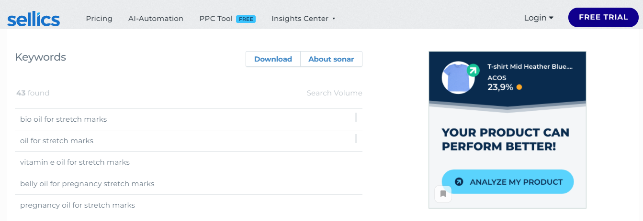Go to the AI-Automation page

point(156,19)
